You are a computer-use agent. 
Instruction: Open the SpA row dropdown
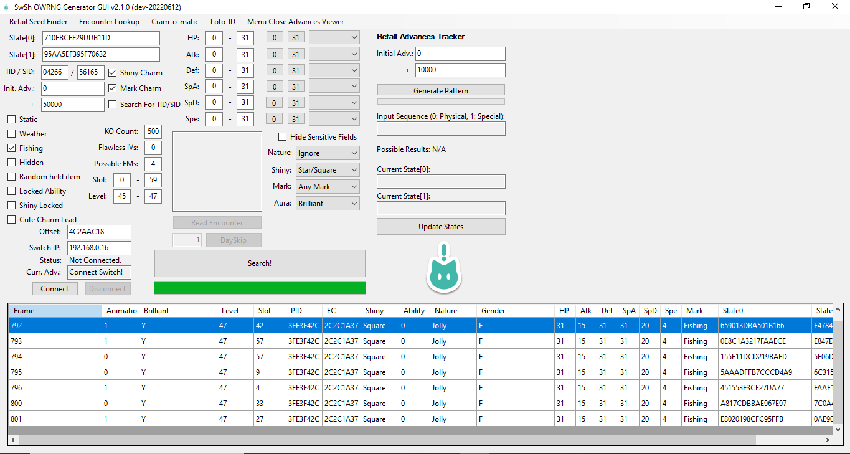coord(334,87)
